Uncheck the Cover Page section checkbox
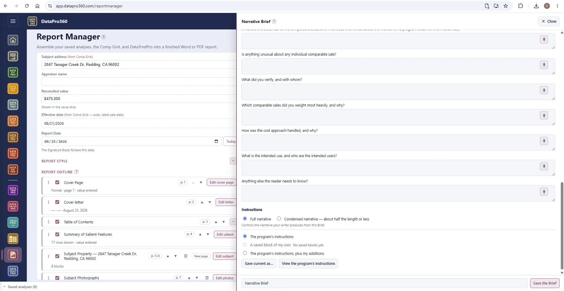 [57, 182]
